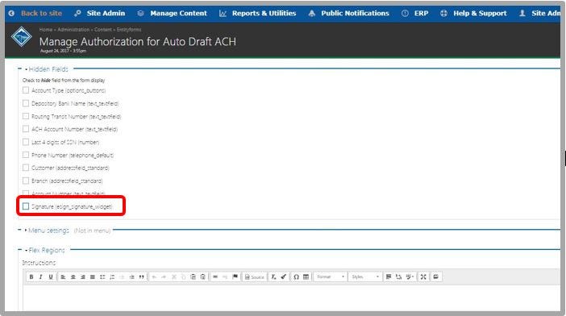This screenshot has height=316, width=566.
Task: Switch editor to Source view
Action: (x=255, y=276)
